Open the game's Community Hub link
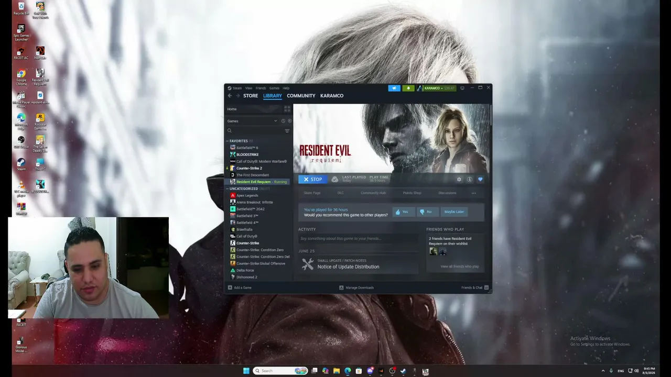Viewport: 671px width, 377px height. coord(373,193)
